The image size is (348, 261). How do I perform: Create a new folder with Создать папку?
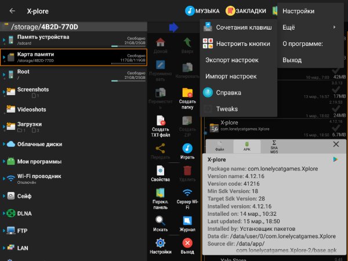187,99
